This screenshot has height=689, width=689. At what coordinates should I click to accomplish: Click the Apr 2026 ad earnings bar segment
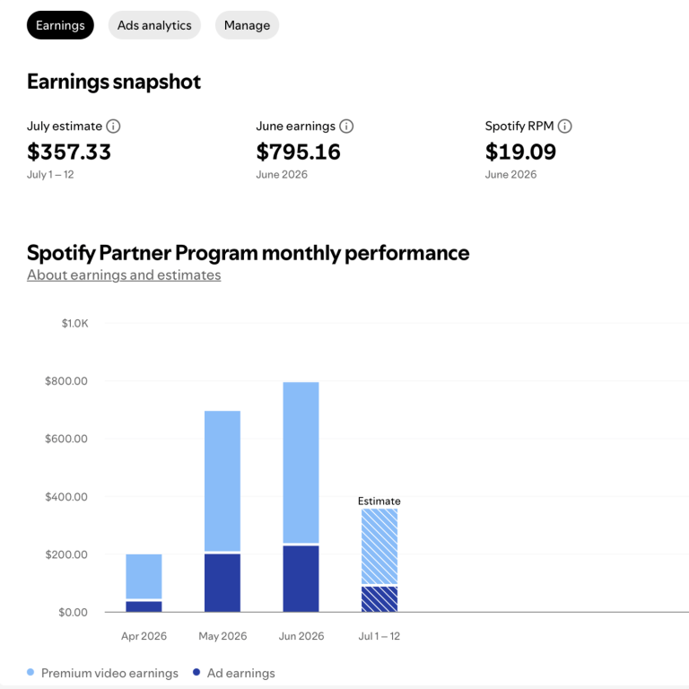144,606
